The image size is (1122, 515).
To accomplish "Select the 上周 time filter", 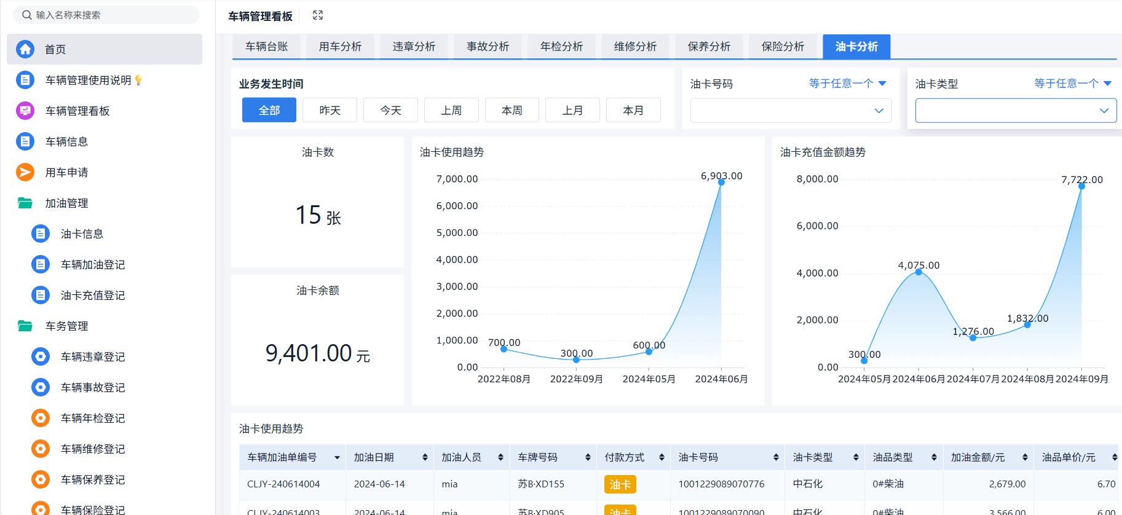I will pyautogui.click(x=451, y=110).
